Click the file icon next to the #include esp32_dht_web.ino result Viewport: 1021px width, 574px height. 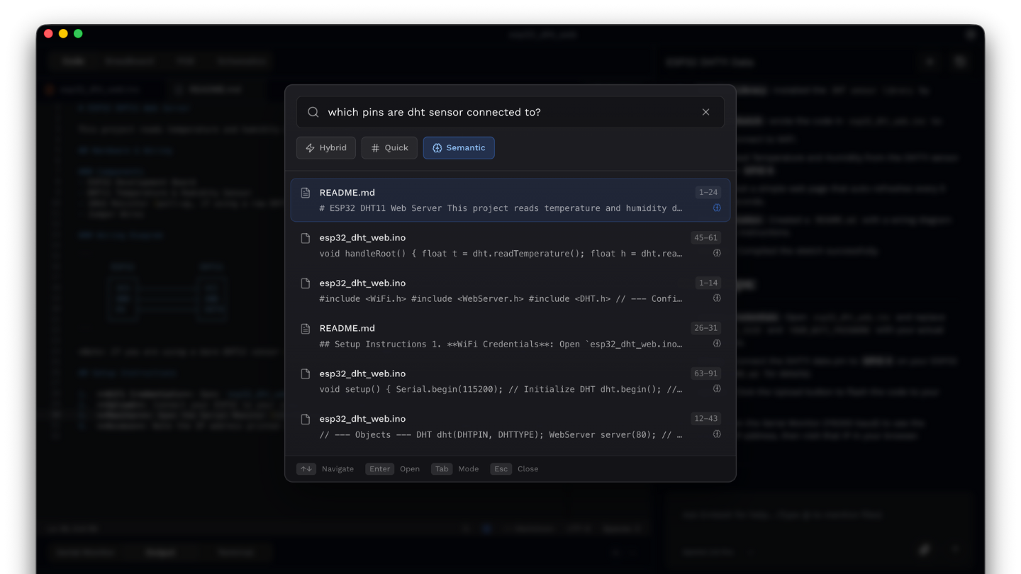pyautogui.click(x=306, y=283)
